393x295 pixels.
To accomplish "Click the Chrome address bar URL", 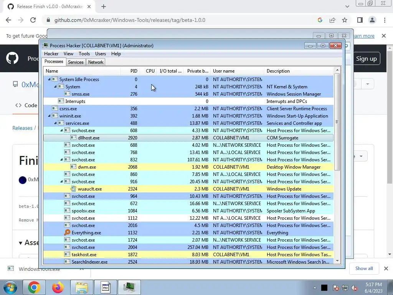I will pos(130,20).
